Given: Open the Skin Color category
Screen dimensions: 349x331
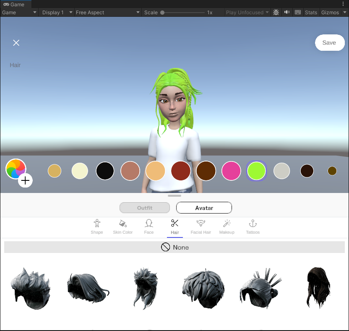Looking at the screenshot, I should click(x=123, y=226).
